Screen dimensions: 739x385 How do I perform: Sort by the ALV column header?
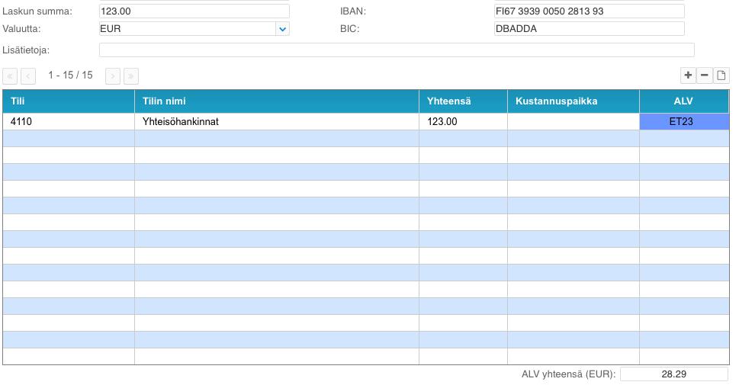684,101
